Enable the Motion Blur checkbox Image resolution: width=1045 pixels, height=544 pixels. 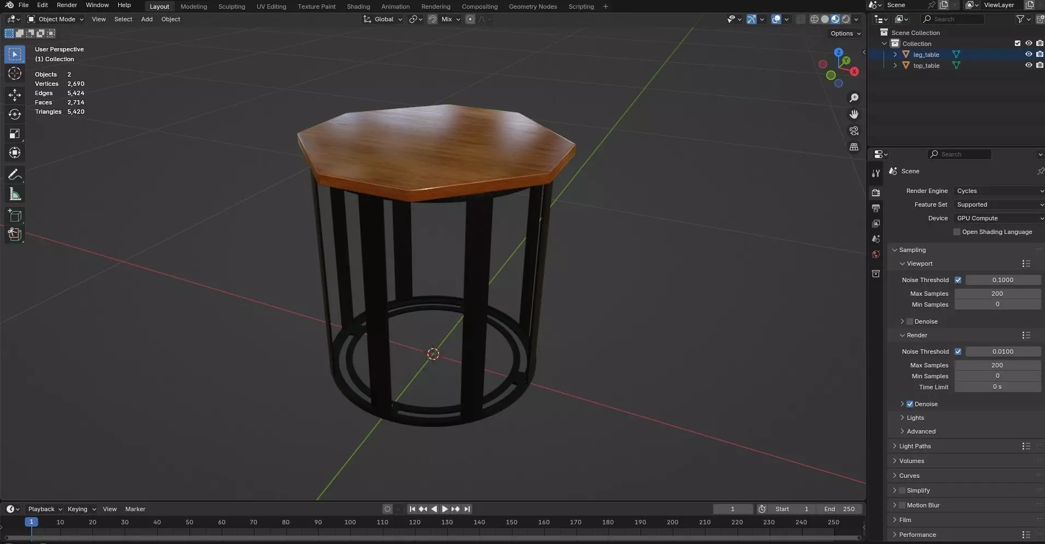(902, 505)
